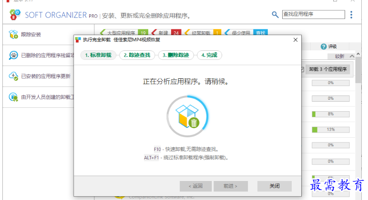368x200 pixels.
Task: Select step 3. 删除踪迹
Action: (176, 55)
